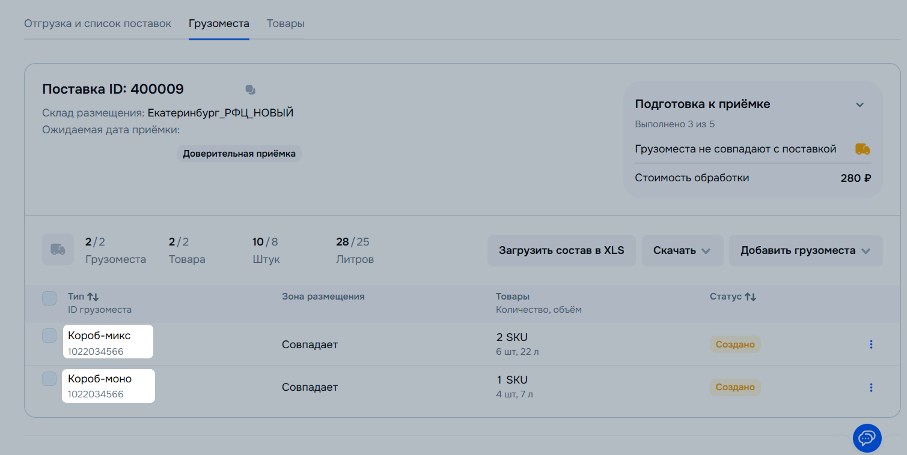Open Короб-микс cargo place 1022034566
The image size is (907, 455).
point(96,351)
